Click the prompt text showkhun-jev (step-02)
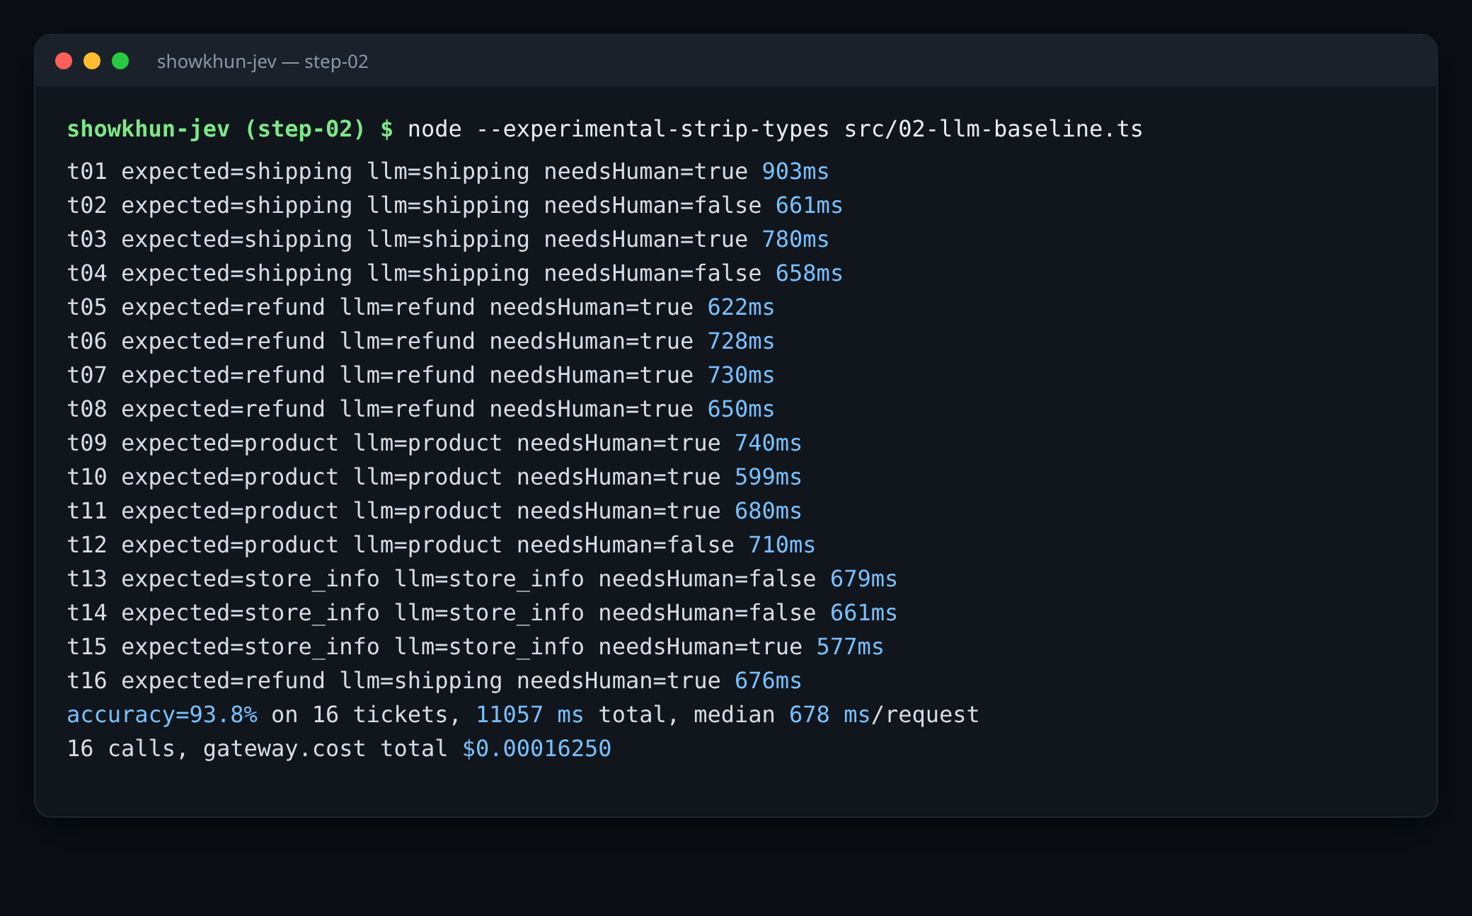Screen dimensions: 1472x916 tap(216, 129)
